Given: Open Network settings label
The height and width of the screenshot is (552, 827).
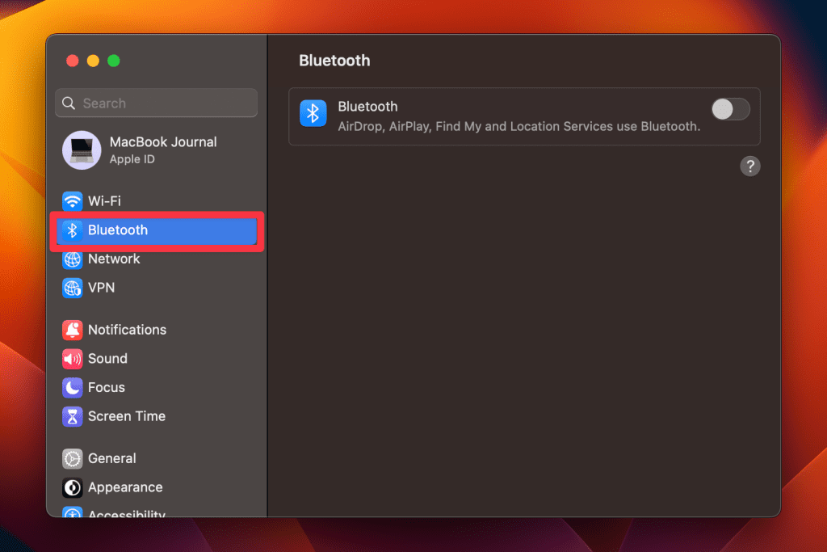Looking at the screenshot, I should tap(114, 259).
